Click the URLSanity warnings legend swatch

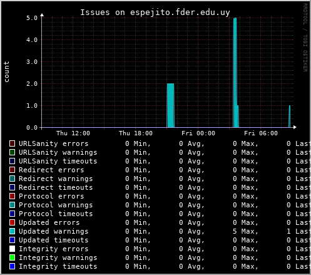(13, 152)
